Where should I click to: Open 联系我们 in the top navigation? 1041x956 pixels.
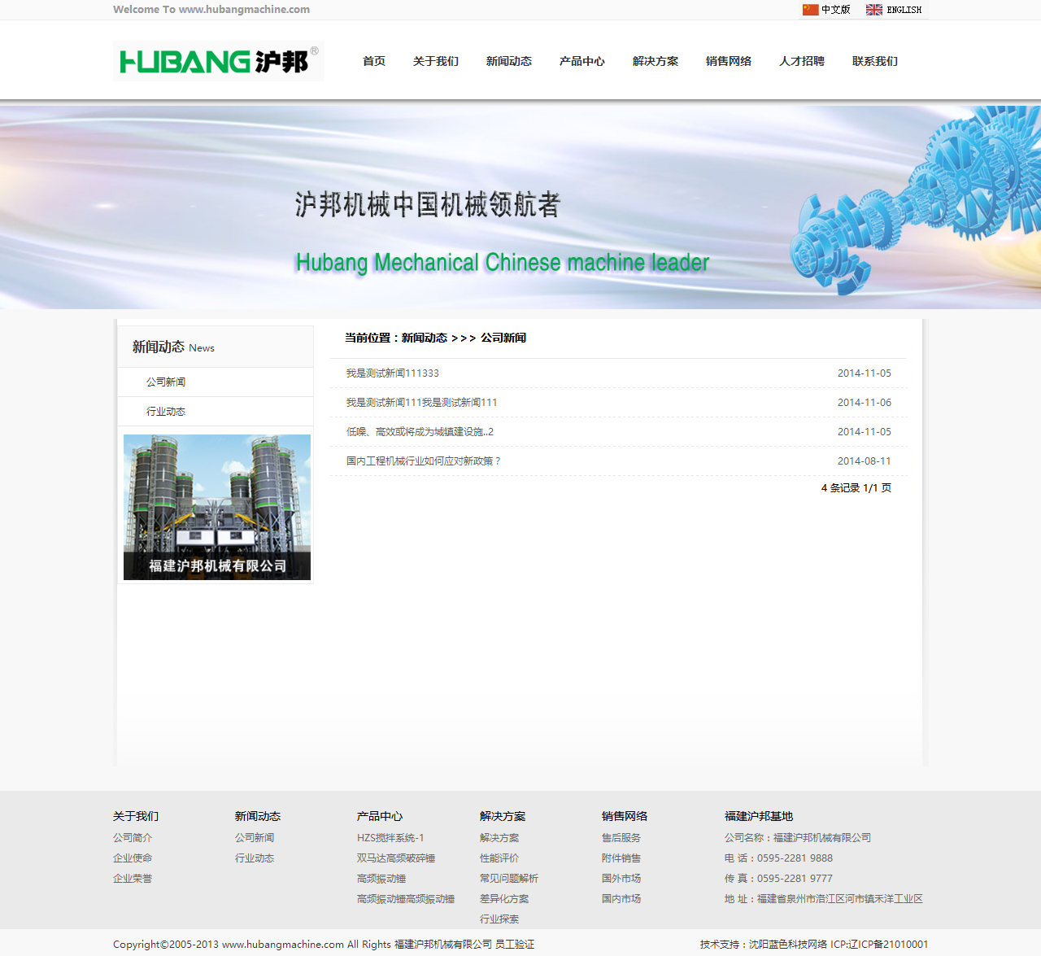[875, 61]
